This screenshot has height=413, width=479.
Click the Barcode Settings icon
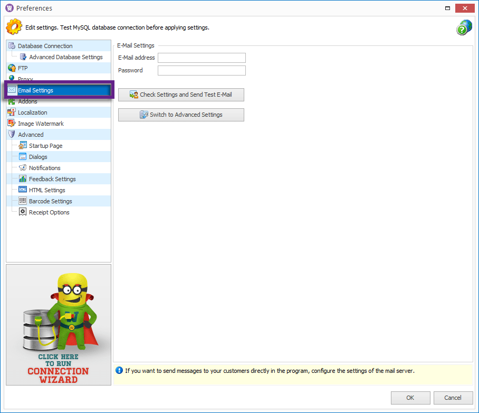coord(23,201)
